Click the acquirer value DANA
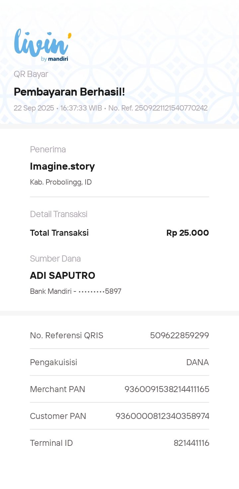This screenshot has height=489, width=239. [x=198, y=362]
